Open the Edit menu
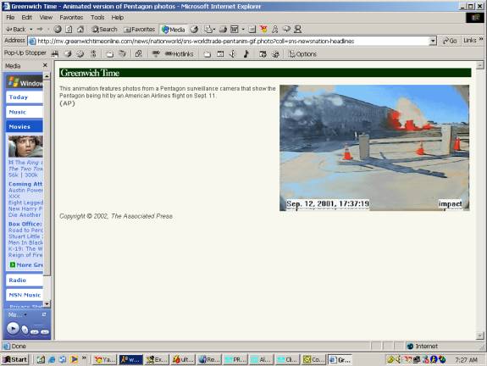Viewport: 487px width, 366px height. [x=27, y=18]
